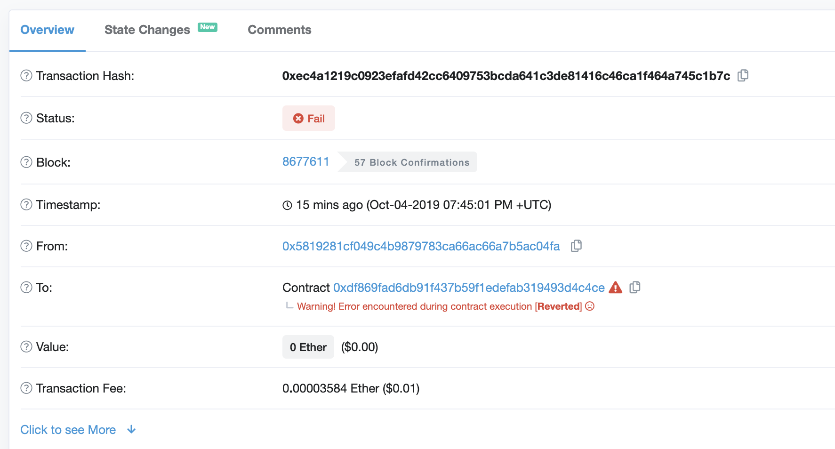The height and width of the screenshot is (449, 835).
Task: Click the question mark beside Value
Action: coord(26,347)
